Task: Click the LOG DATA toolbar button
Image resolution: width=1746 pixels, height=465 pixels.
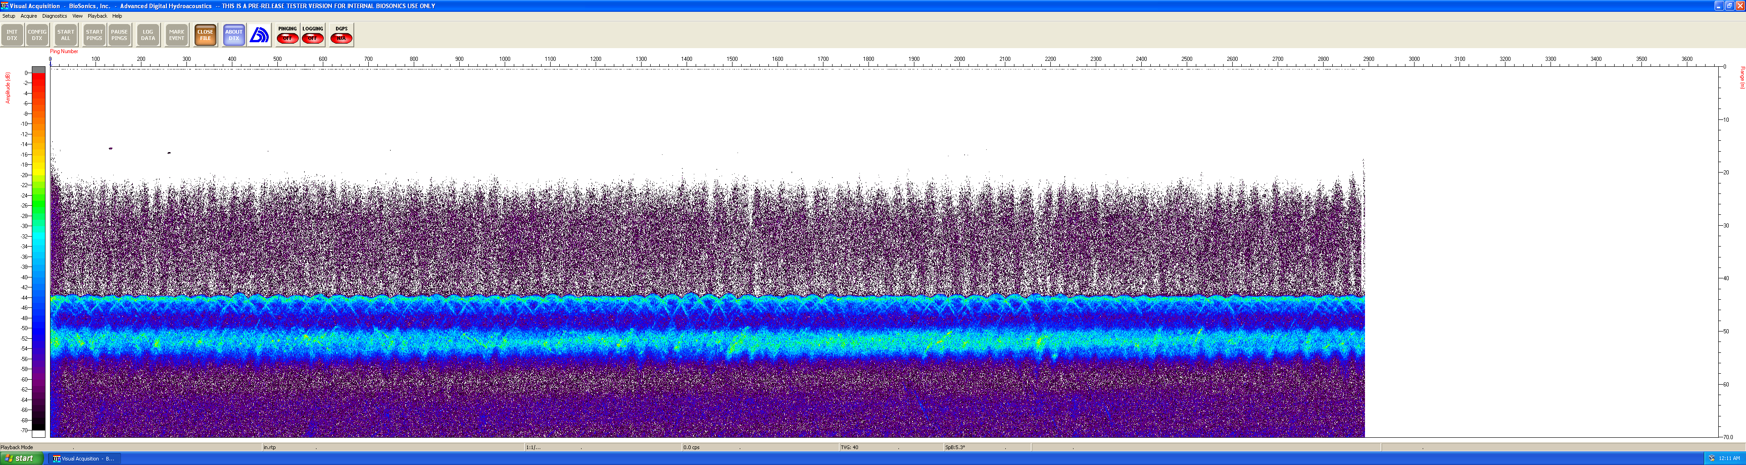Action: 148,35
